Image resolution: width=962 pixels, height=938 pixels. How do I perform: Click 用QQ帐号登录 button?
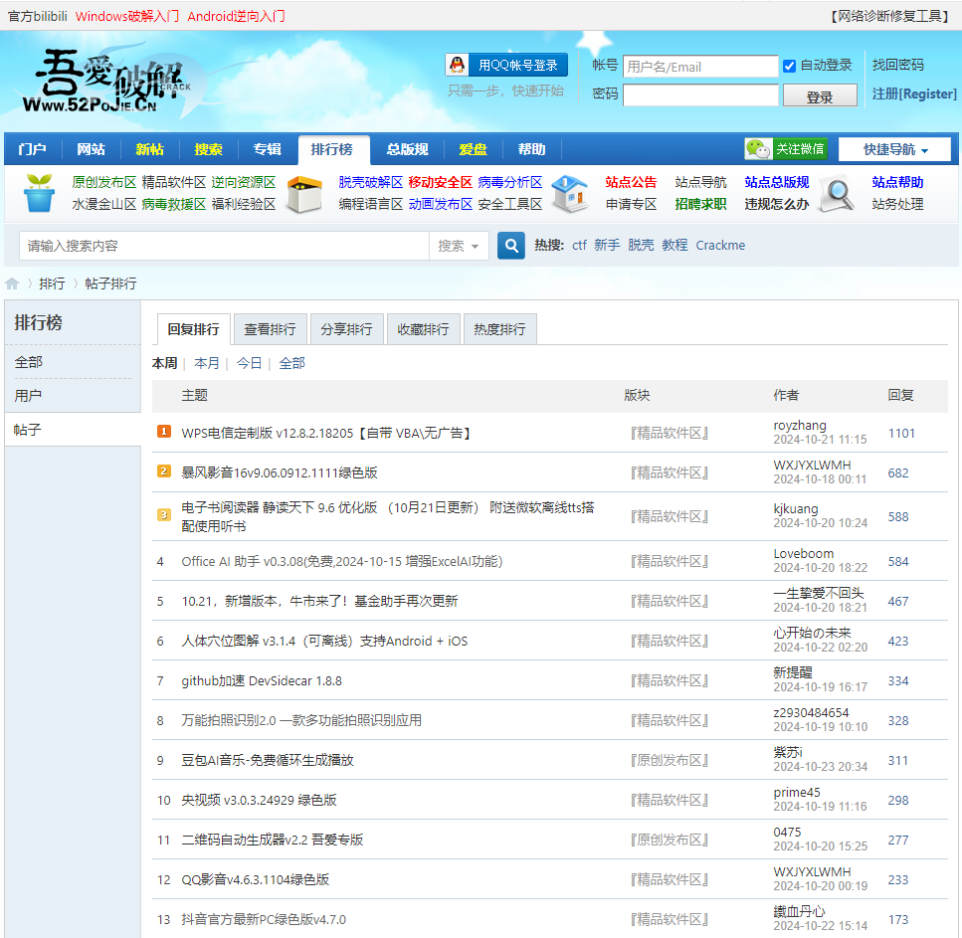pyautogui.click(x=506, y=65)
